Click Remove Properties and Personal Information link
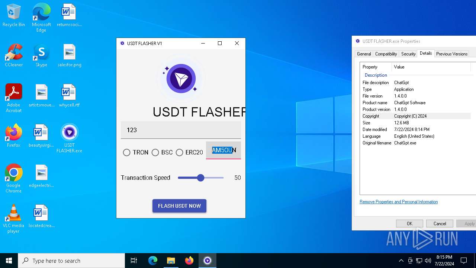Viewport: 476px width, 268px height. point(399,202)
